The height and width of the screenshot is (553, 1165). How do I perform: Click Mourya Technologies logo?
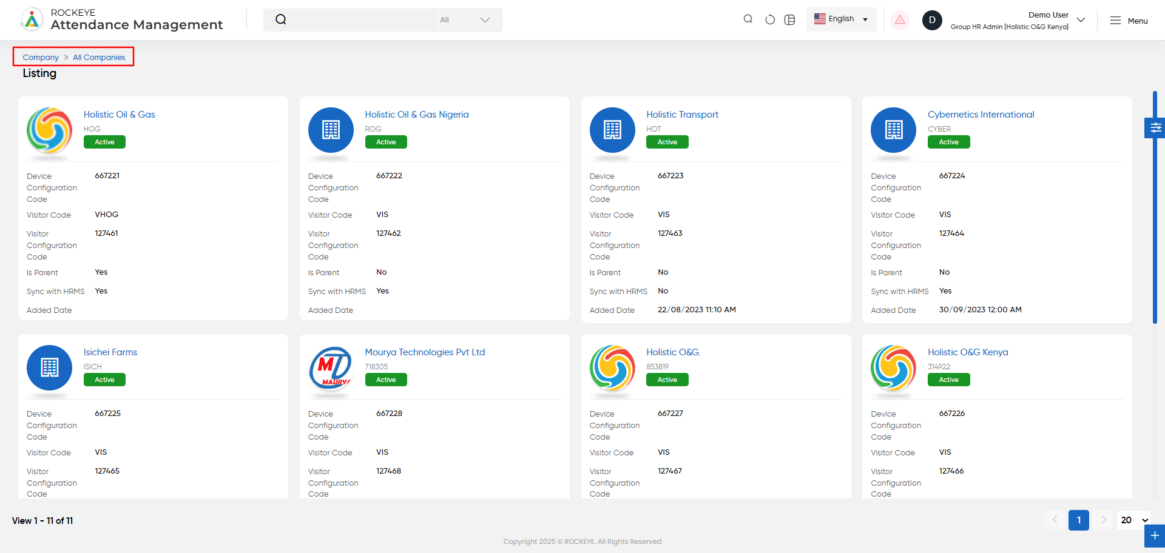[x=331, y=367]
